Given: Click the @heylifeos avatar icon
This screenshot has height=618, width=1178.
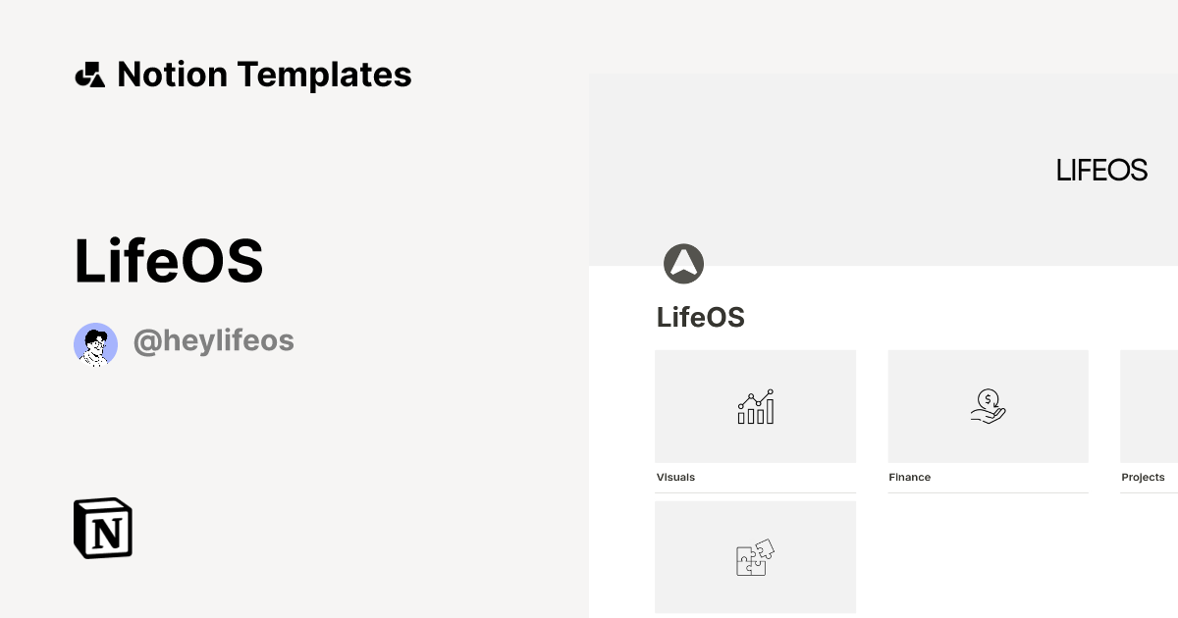Looking at the screenshot, I should 95,343.
